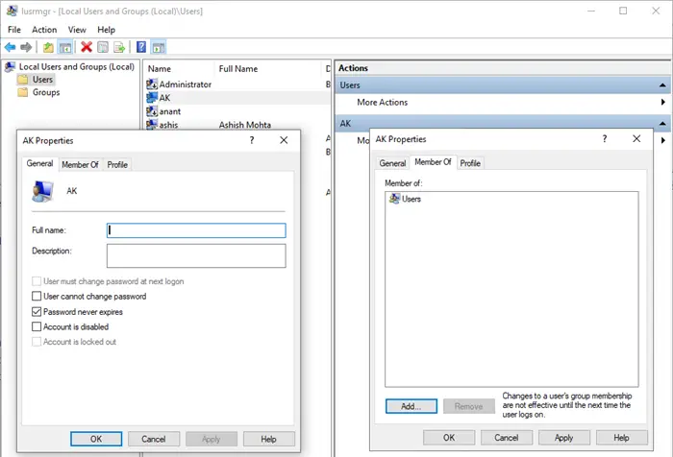Viewport: 673px width, 457px height.
Task: Check User cannot change password
Action: 37,297
